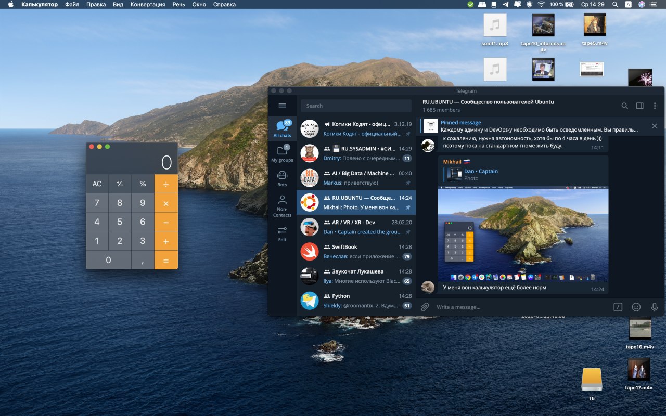Viewport: 666px width, 416px height.
Task: Click digit 0 on the calculator
Action: pos(108,260)
